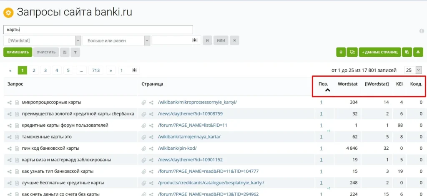Click paperclip icon next to /wikibank/mikroprotsessornyie_kartyi/
This screenshot has height=196, width=427.
click(x=144, y=103)
